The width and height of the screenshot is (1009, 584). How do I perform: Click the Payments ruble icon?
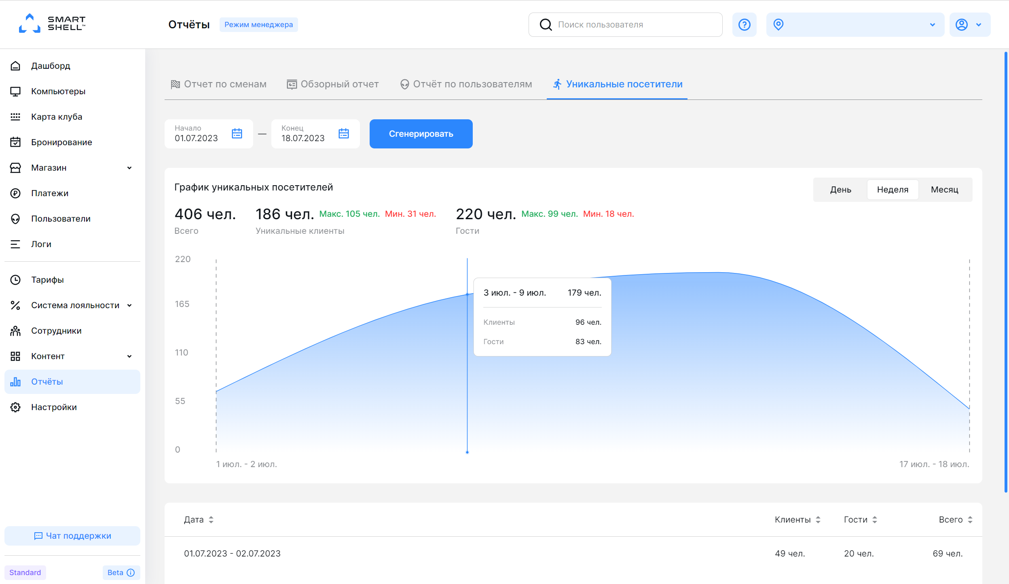click(15, 193)
